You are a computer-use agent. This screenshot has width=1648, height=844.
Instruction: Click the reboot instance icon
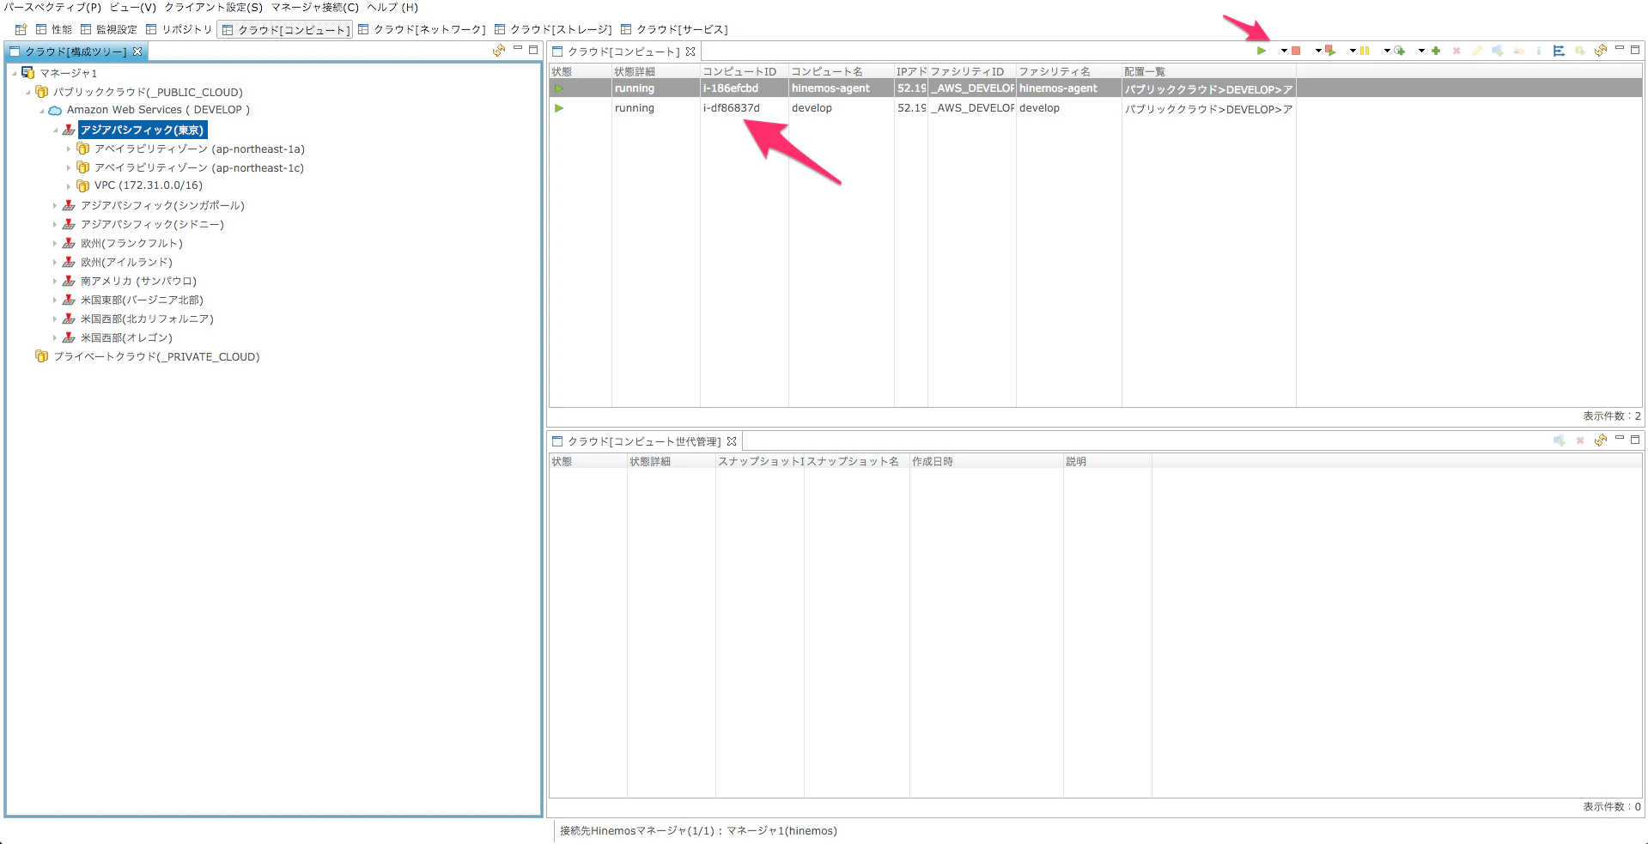coord(1330,51)
